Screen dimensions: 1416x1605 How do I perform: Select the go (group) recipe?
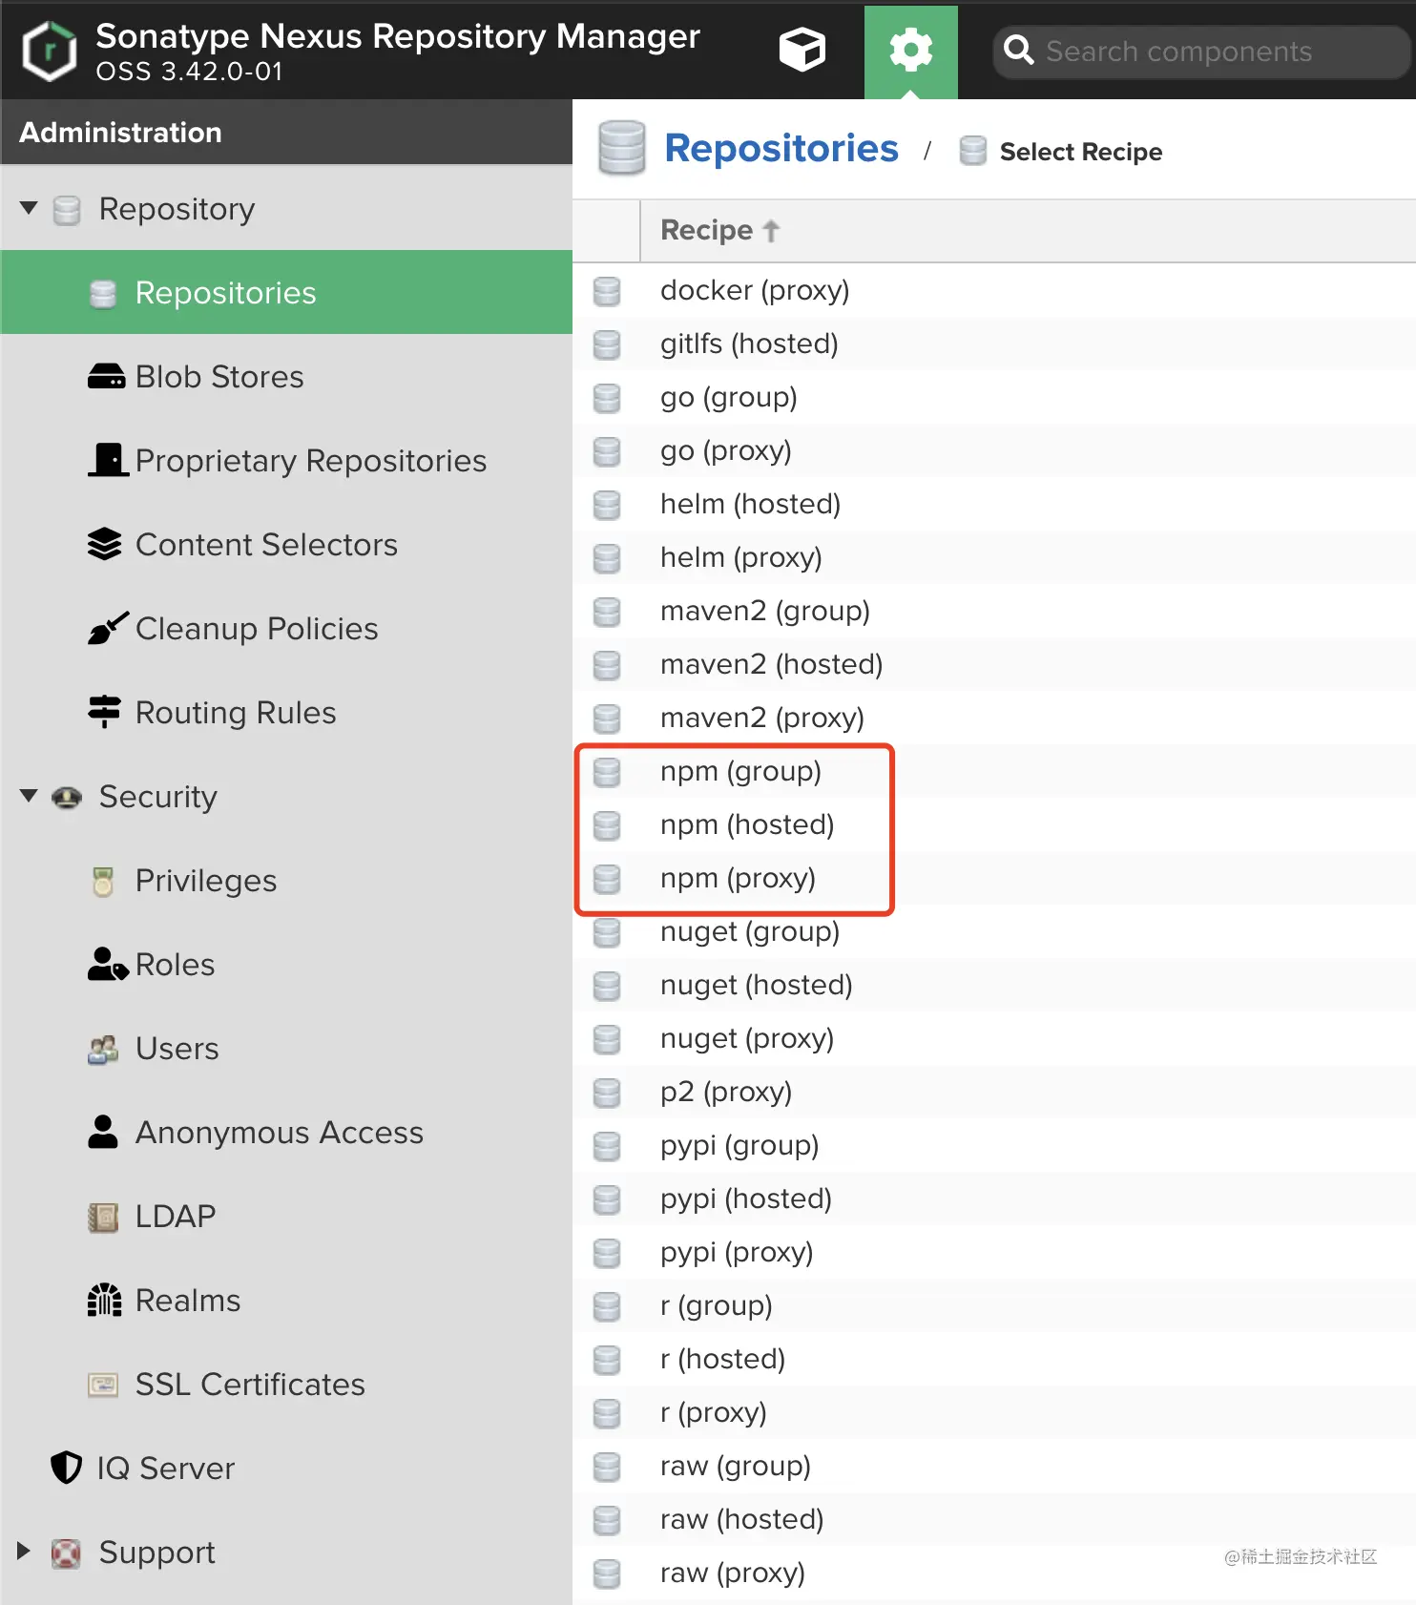pyautogui.click(x=728, y=397)
